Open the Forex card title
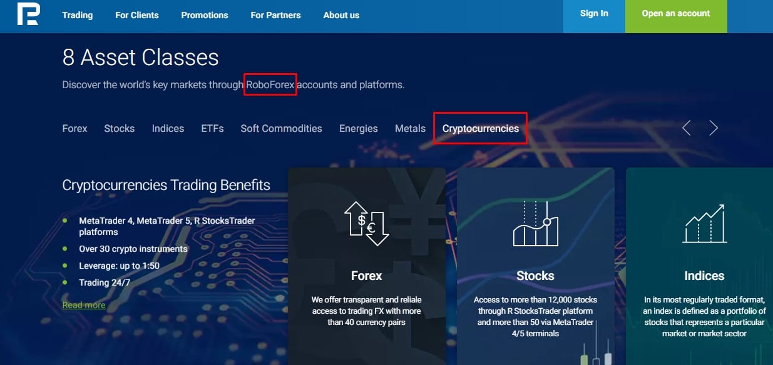Viewport: 773px width, 365px height. (x=366, y=276)
